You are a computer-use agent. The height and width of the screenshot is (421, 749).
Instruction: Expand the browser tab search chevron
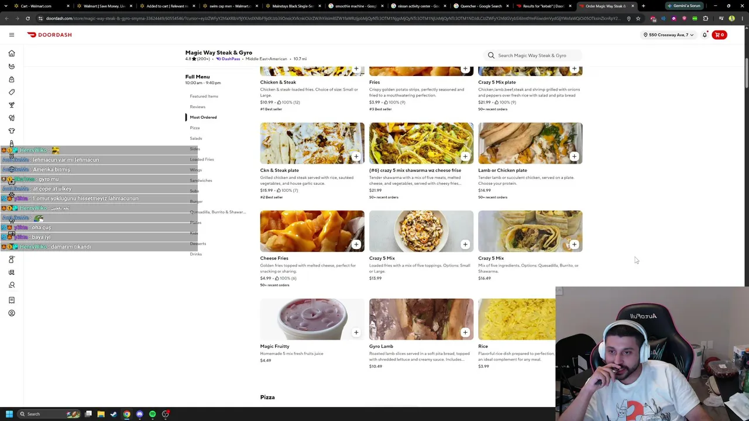5,6
